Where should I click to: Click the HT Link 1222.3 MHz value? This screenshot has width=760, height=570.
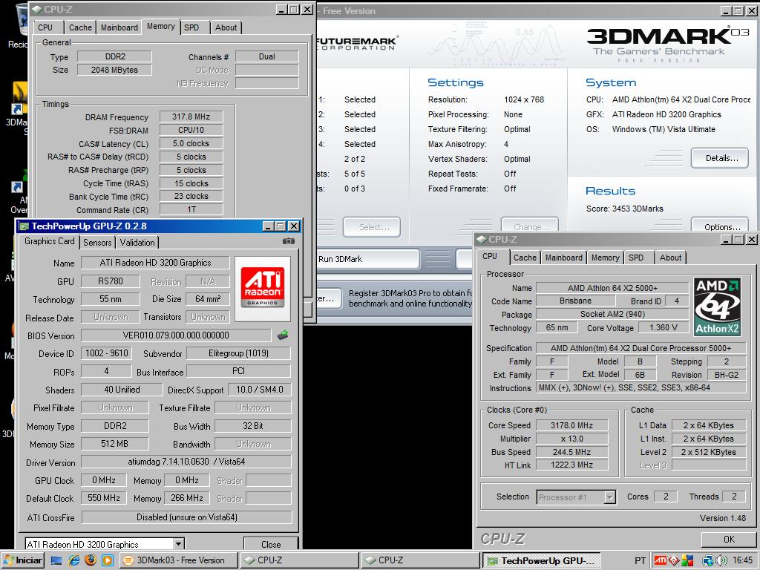pos(571,465)
